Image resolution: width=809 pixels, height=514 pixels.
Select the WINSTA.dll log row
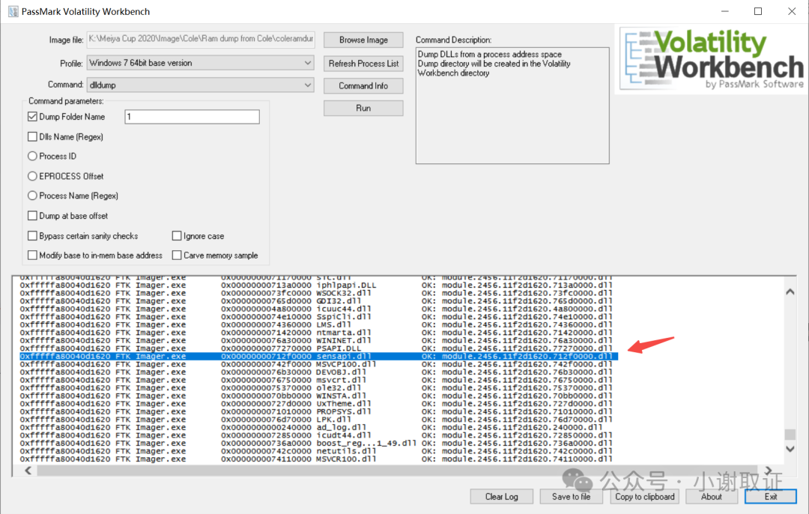pos(316,396)
